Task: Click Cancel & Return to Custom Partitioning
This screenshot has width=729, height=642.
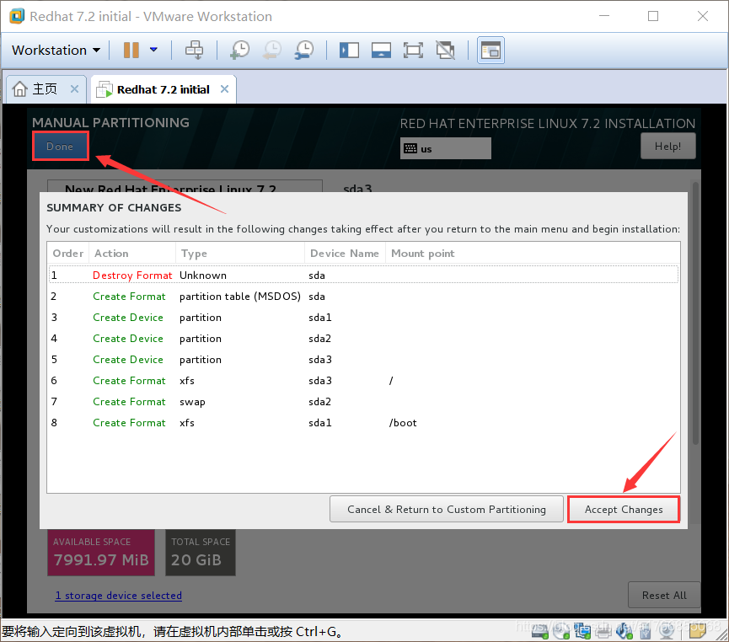Action: pos(447,509)
